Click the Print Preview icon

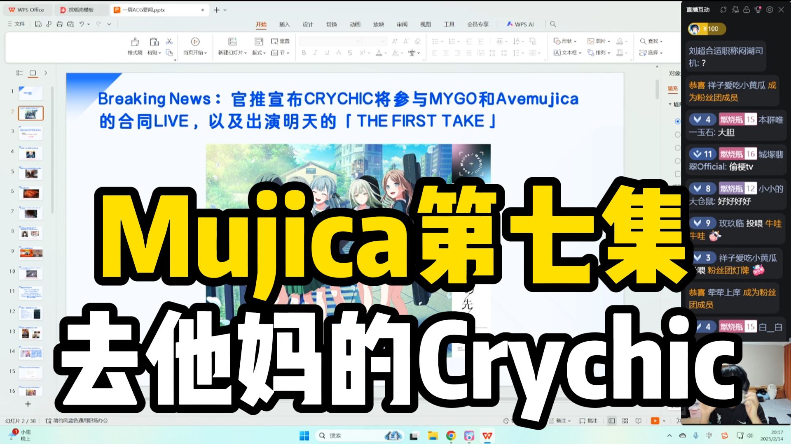(70, 24)
